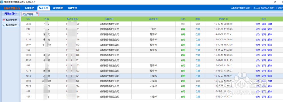
Task: Click the 快跑者管理后台 title in header
Action: click(x=12, y=8)
